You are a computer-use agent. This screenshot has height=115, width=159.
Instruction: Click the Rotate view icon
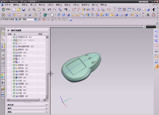[x=139, y=10]
